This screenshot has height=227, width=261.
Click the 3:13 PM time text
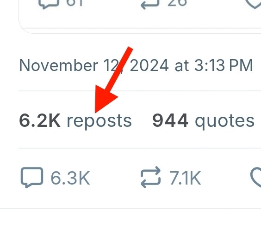(224, 65)
